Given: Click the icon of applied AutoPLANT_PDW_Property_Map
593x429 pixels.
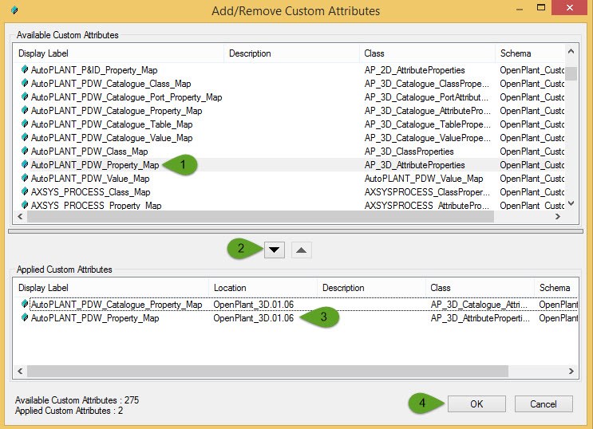Looking at the screenshot, I should coord(25,318).
